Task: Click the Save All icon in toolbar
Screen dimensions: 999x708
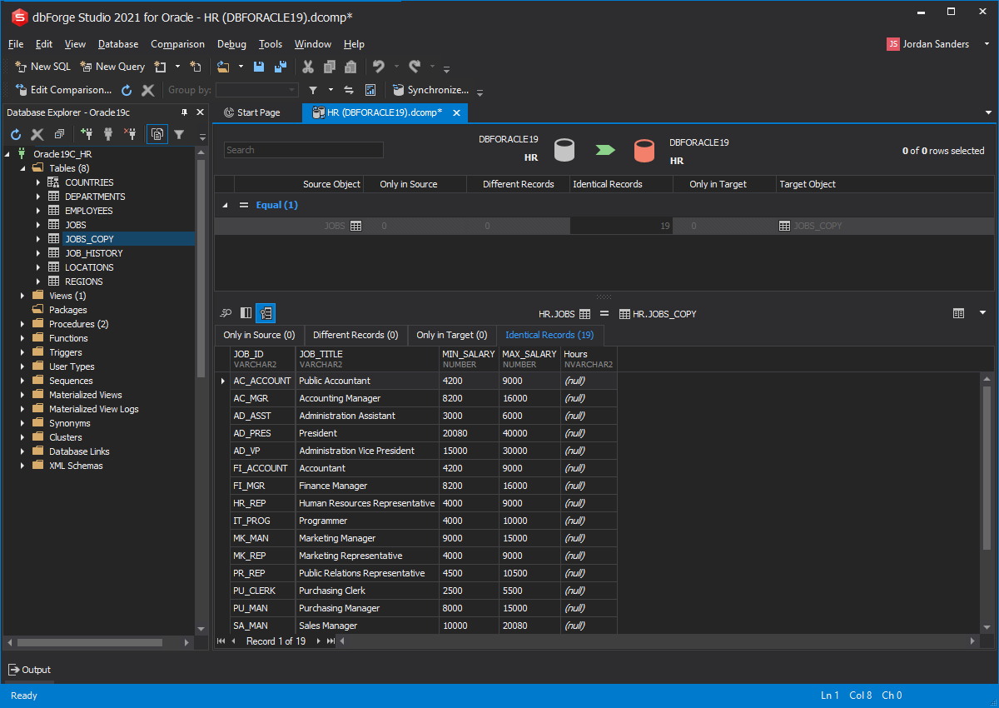Action: coord(281,67)
